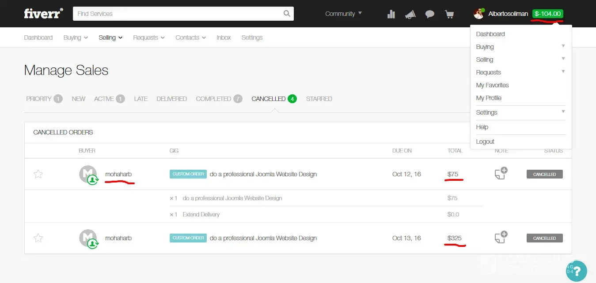Switch to the Active orders tab
Image resolution: width=596 pixels, height=283 pixels.
pos(109,99)
